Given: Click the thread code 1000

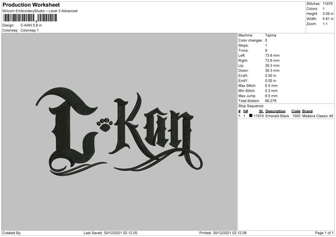Looking at the screenshot, I should [x=296, y=116].
